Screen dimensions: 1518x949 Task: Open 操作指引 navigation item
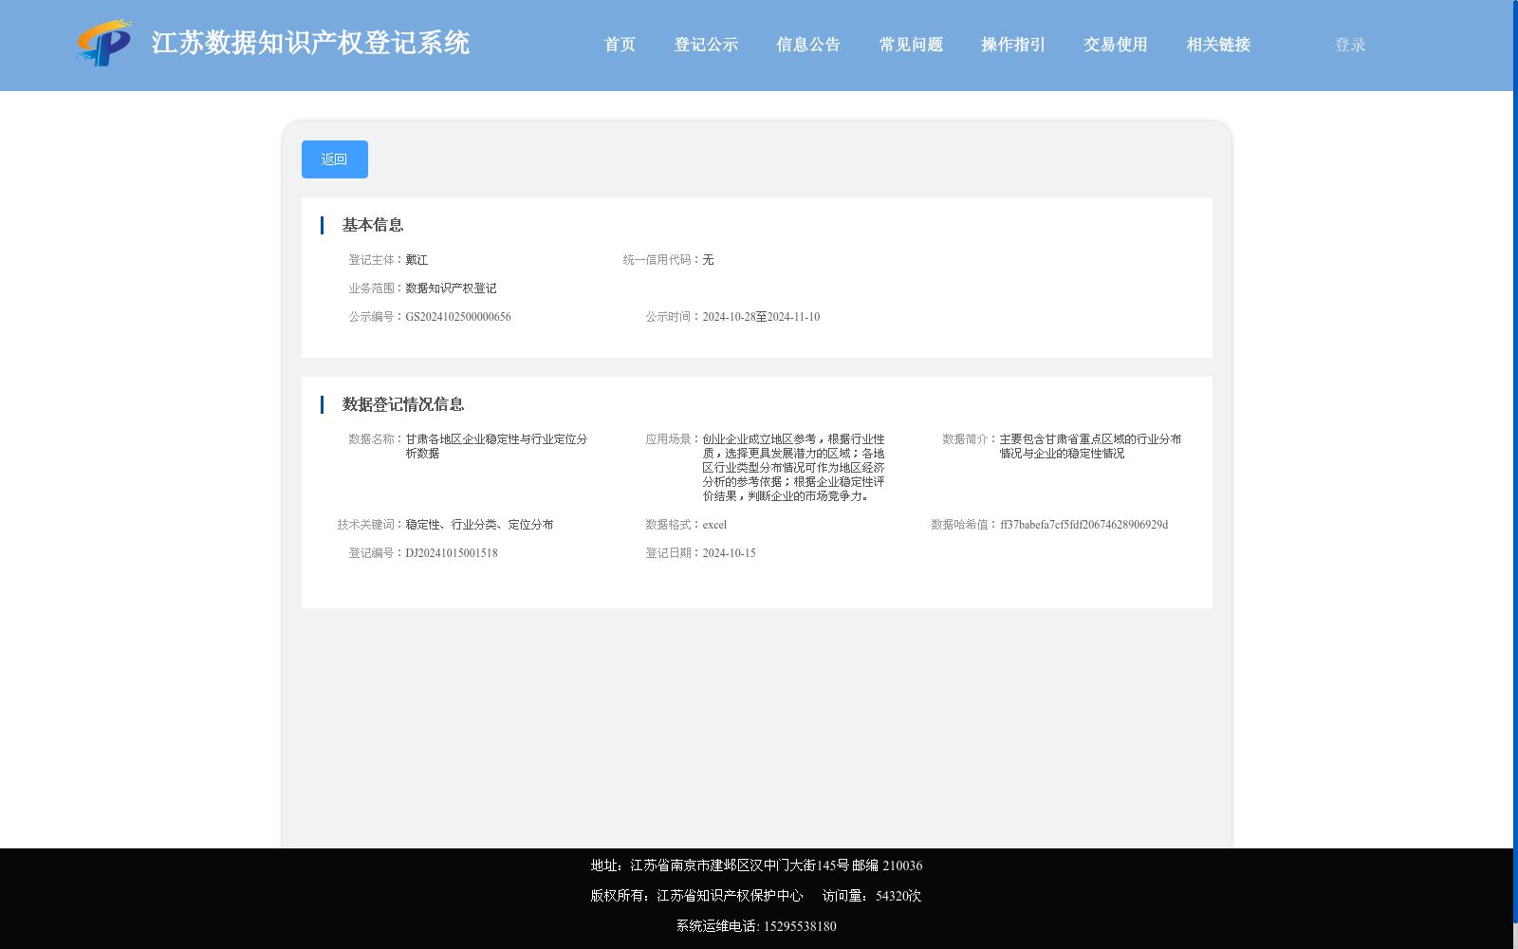pos(1013,45)
